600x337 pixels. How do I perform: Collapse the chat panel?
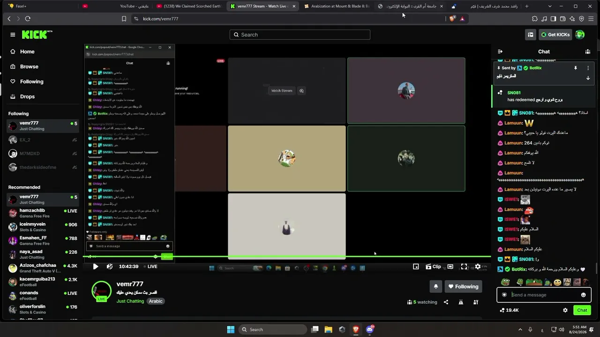[500, 51]
